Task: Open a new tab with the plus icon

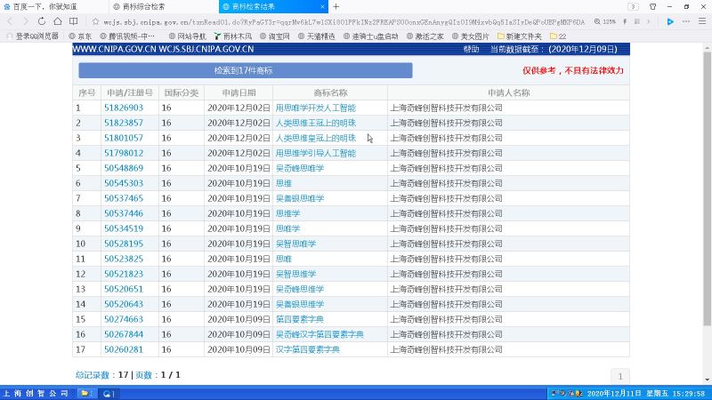Action: pyautogui.click(x=336, y=6)
